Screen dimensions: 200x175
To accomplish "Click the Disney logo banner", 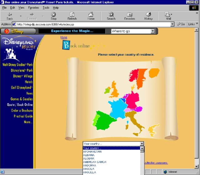I will click(x=18, y=31).
